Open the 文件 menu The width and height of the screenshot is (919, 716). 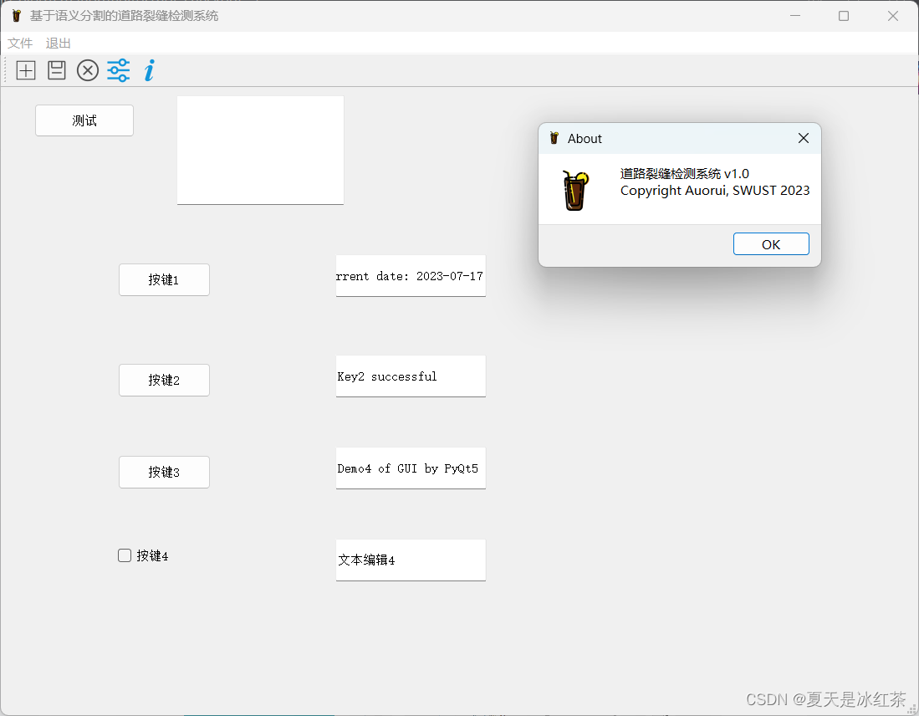click(x=19, y=43)
